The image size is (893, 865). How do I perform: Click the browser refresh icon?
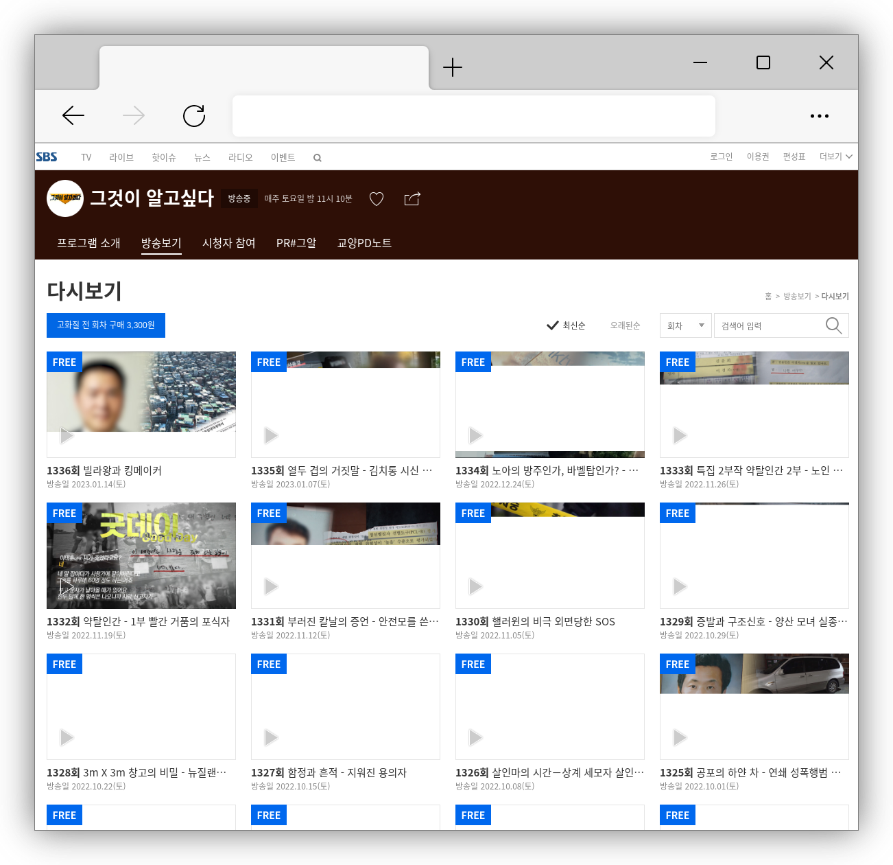tap(194, 115)
